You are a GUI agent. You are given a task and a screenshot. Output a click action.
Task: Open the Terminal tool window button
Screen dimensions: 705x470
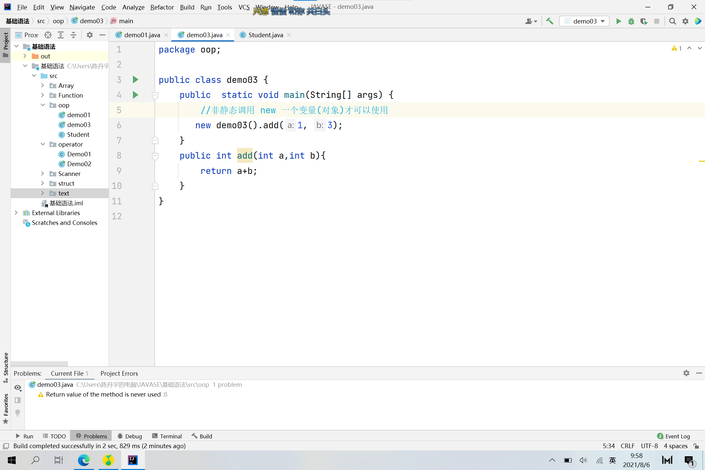(x=167, y=436)
